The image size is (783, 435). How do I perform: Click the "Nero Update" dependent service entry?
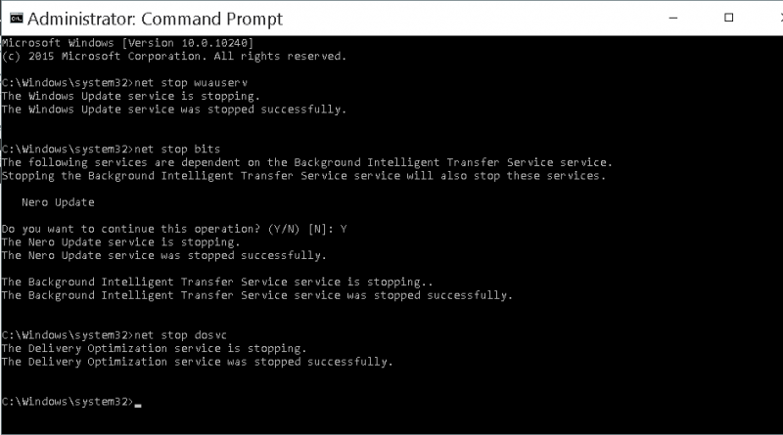point(58,202)
